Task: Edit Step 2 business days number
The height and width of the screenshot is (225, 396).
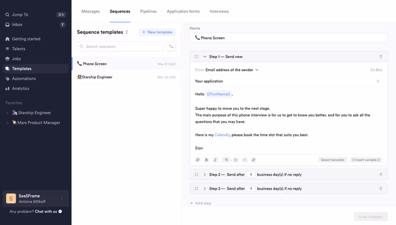Action: [251, 174]
